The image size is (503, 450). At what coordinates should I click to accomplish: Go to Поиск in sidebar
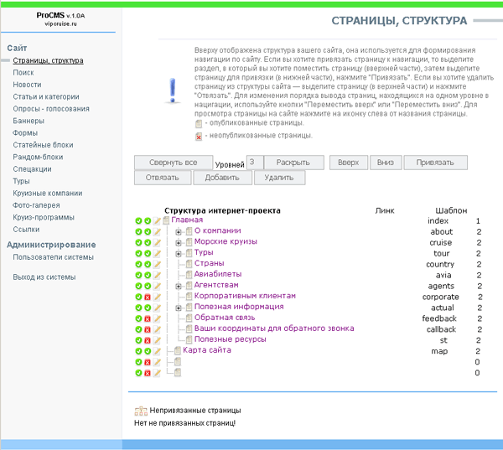point(23,73)
